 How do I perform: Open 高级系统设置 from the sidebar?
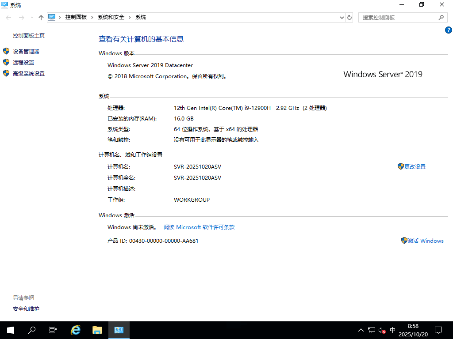(29, 73)
